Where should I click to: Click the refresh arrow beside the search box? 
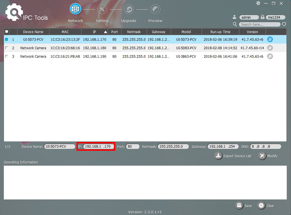[283, 24]
